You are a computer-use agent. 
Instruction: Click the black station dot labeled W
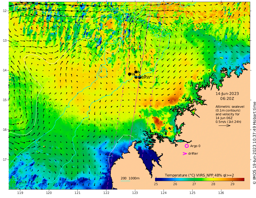130,74
